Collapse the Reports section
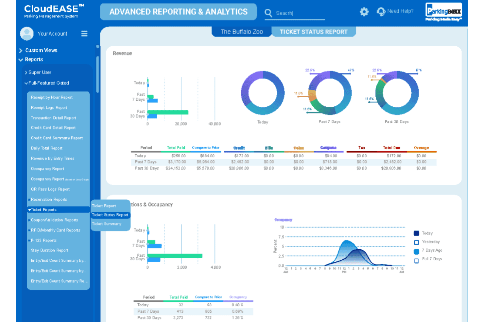This screenshot has width=484, height=322. pos(21,60)
